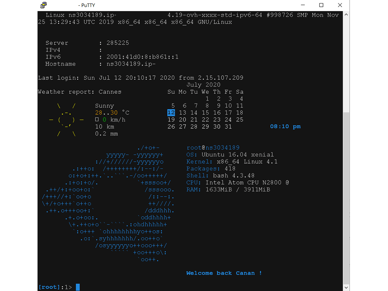Screen dimensions: 388x291
Task: Click the scrollbar down arrow
Action: [346, 287]
